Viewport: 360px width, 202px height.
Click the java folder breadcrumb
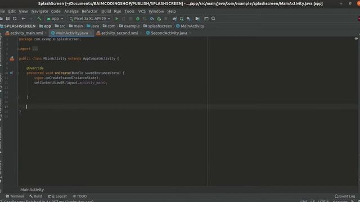tap(93, 26)
